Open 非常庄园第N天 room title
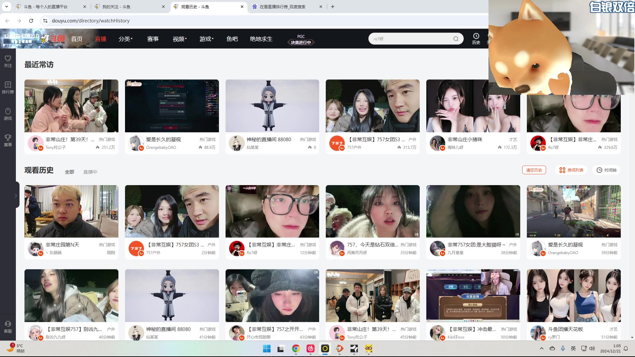Image resolution: width=635 pixels, height=357 pixels. 63,245
